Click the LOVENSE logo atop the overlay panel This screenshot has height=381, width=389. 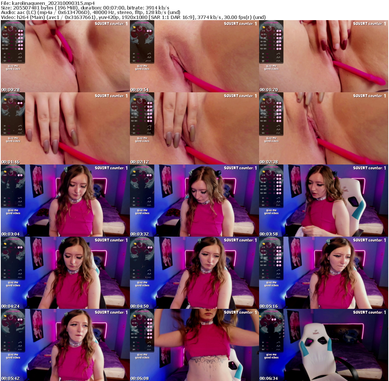click(13, 22)
